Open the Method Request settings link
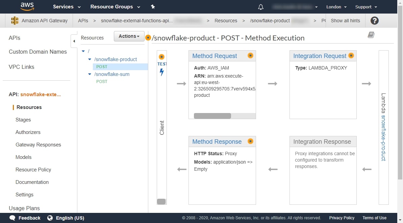This screenshot has height=223, width=403. pos(215,56)
